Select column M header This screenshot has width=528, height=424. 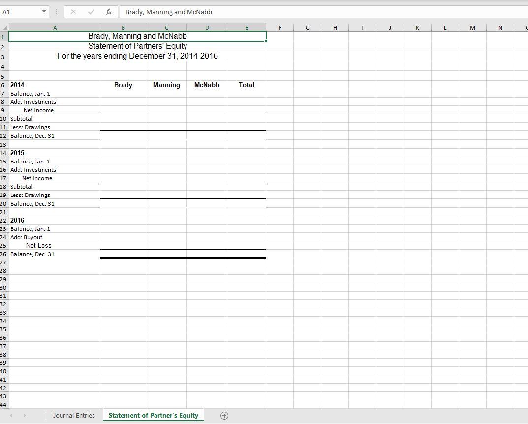coord(472,28)
